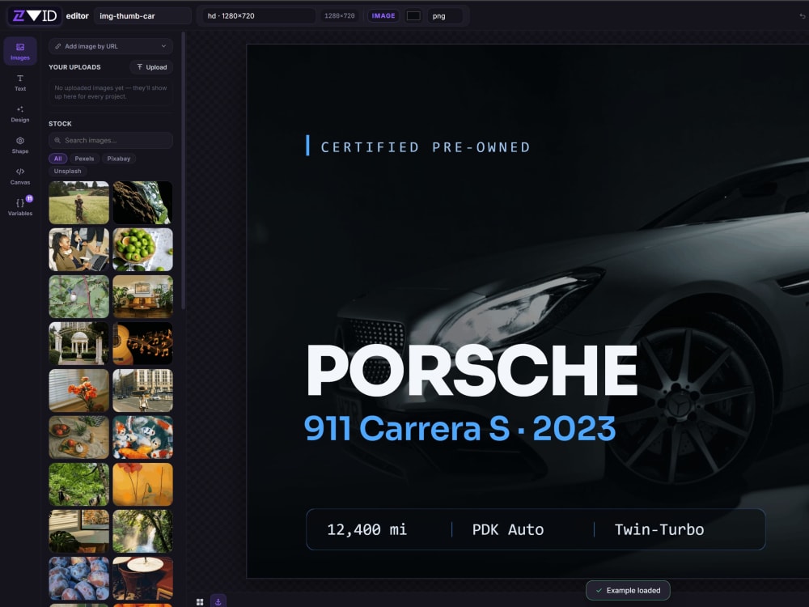The width and height of the screenshot is (809, 607).
Task: Select the Unsplash stock filter
Action: click(x=68, y=171)
